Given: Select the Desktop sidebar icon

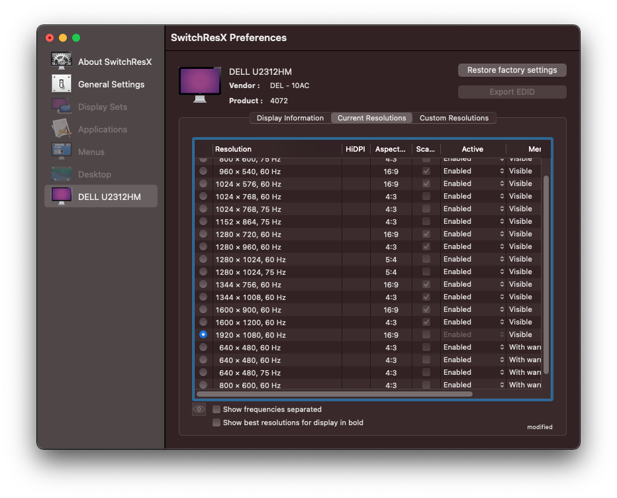Looking at the screenshot, I should click(x=62, y=174).
